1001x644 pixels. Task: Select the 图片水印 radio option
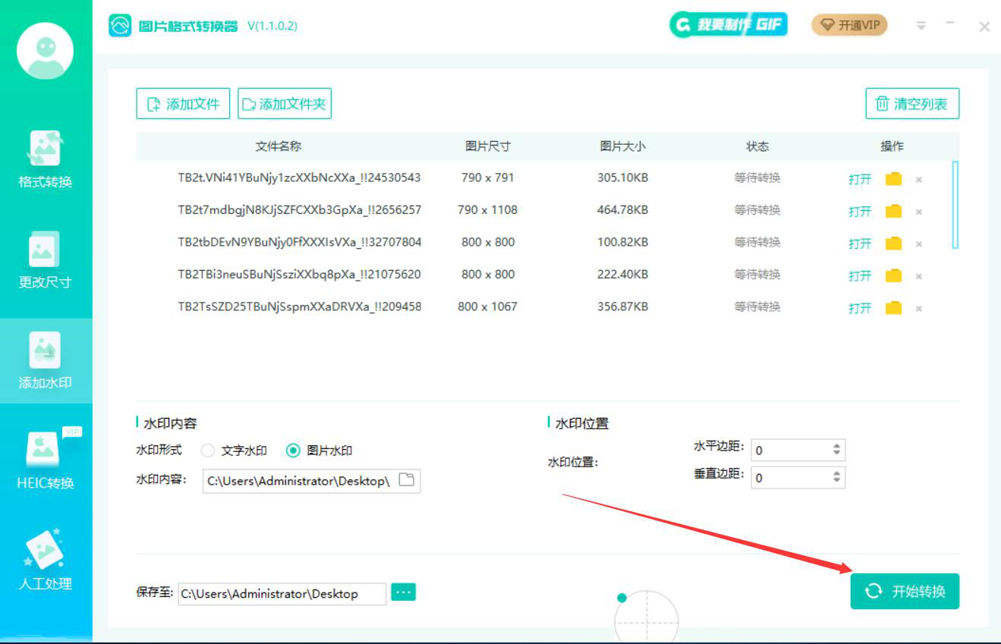click(293, 451)
